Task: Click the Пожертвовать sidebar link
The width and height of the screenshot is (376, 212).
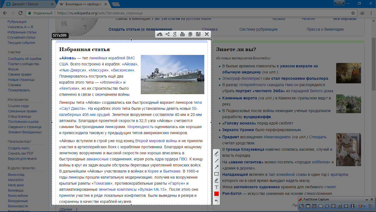Action: click(19, 90)
